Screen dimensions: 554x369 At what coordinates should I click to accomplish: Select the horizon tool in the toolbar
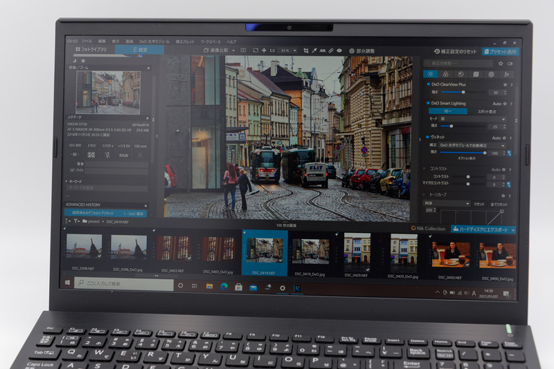tap(323, 50)
